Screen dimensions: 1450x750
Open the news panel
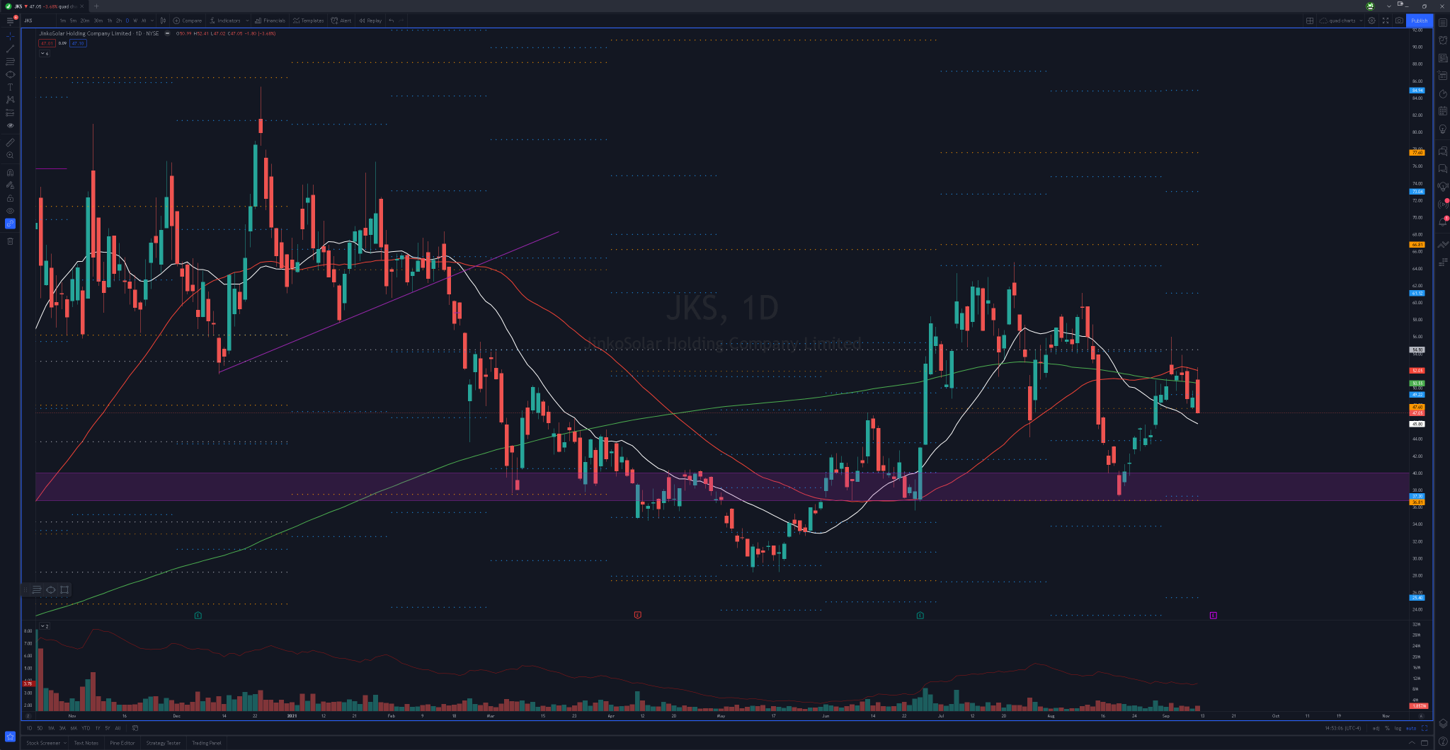coord(1443,58)
